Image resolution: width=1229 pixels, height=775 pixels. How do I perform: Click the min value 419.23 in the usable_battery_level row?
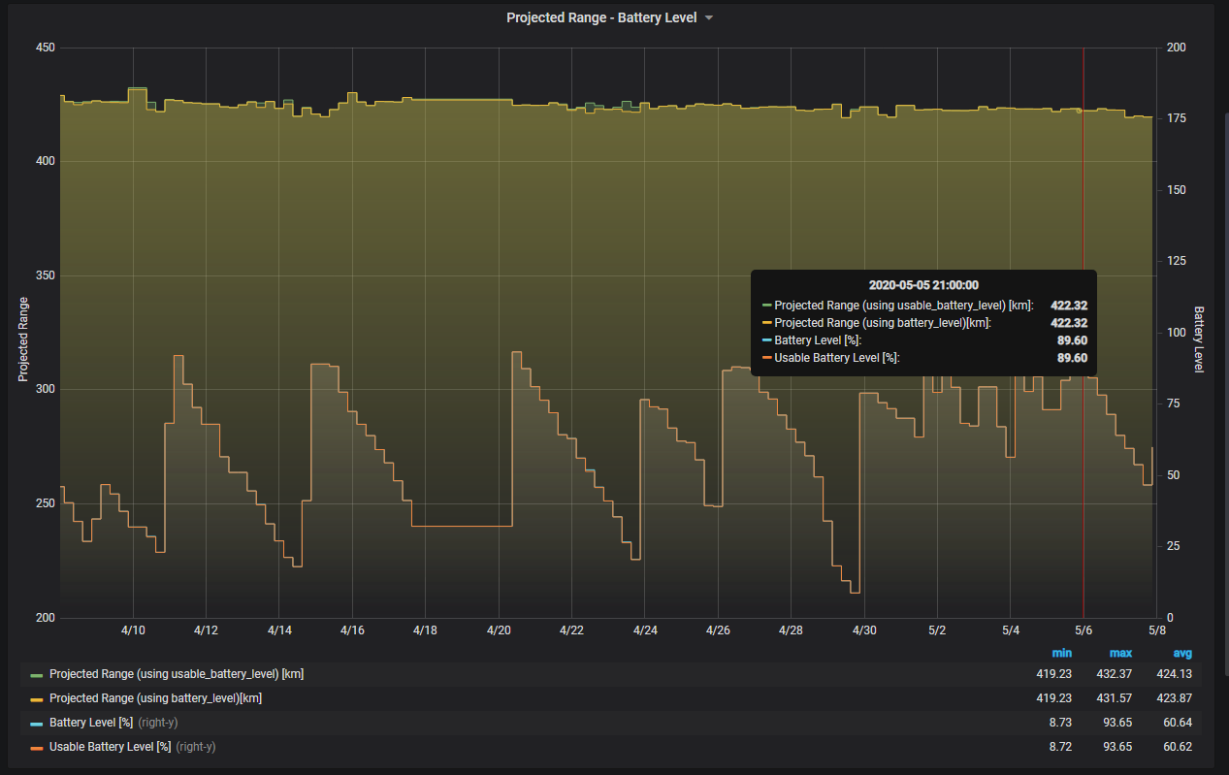[x=1054, y=673]
